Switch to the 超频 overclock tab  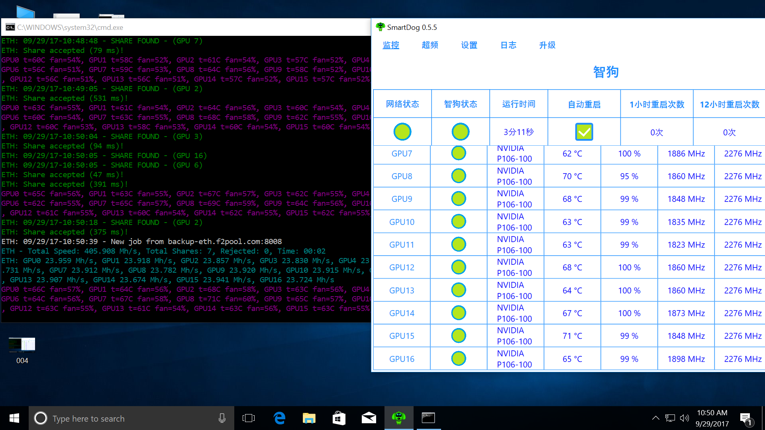[x=430, y=45]
